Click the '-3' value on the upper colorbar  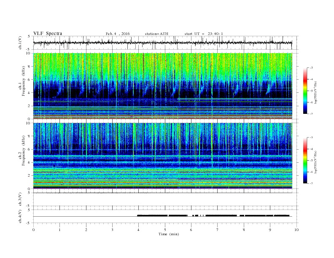click(311, 68)
